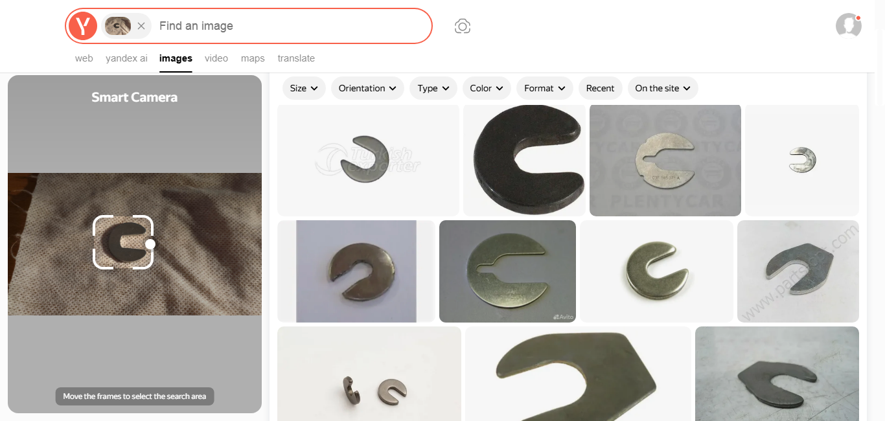Open the angular partsouq shim result
This screenshot has height=421, width=885.
pyautogui.click(x=798, y=271)
